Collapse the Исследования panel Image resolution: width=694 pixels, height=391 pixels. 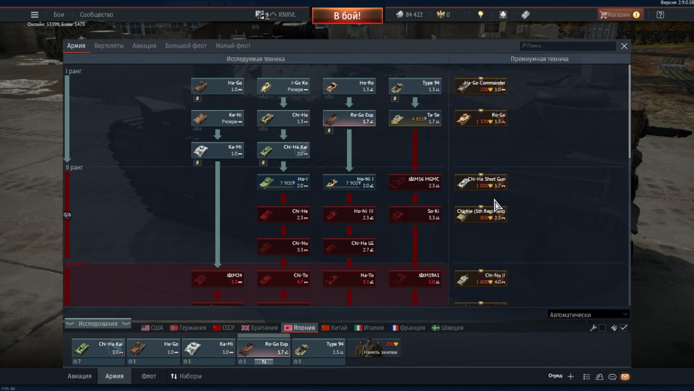click(x=98, y=323)
